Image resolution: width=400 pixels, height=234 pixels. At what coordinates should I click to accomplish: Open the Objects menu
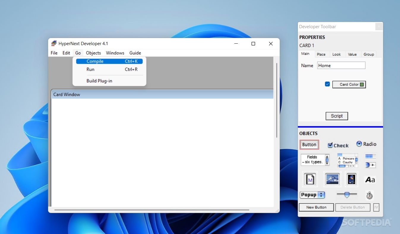tap(94, 53)
